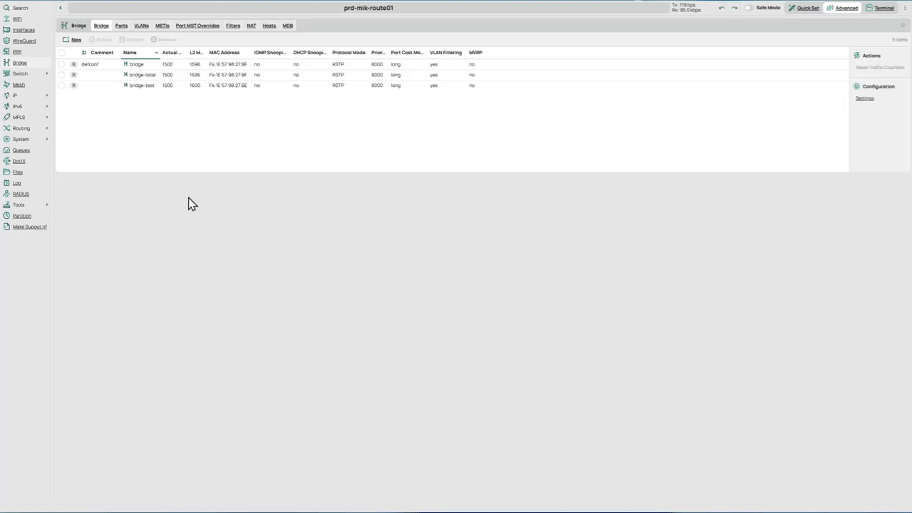The image size is (912, 513).
Task: Click the undo arrow icon
Action: tap(722, 8)
